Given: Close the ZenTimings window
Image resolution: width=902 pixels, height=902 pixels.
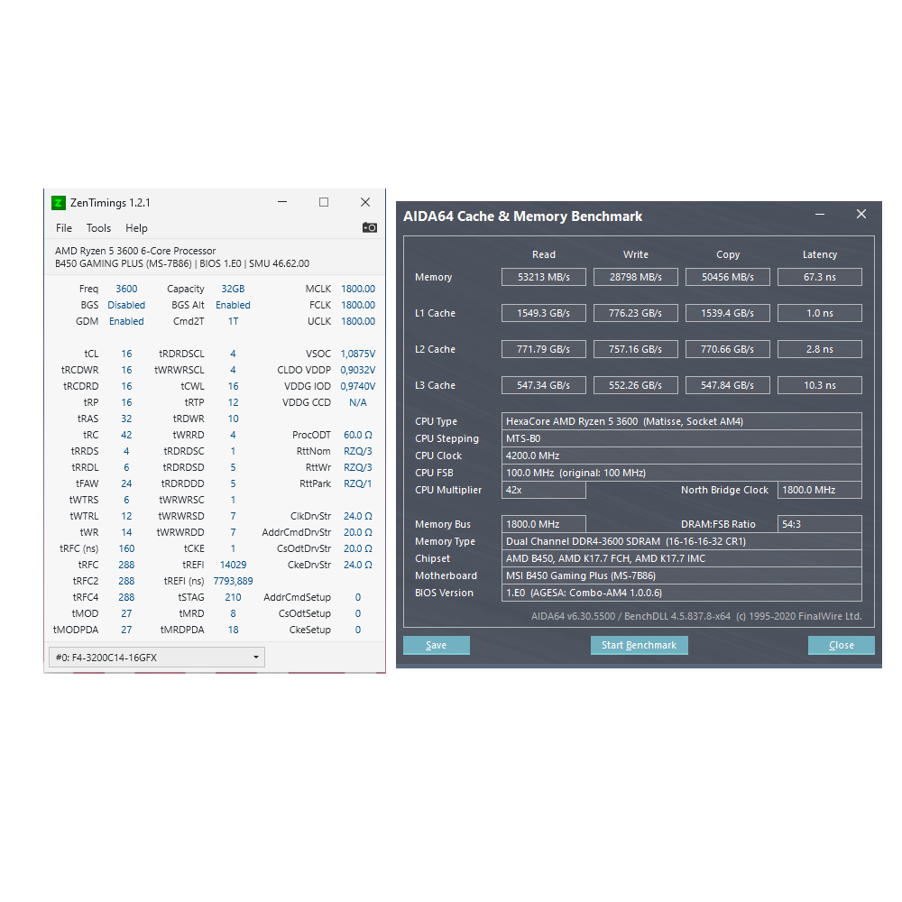Looking at the screenshot, I should (365, 202).
